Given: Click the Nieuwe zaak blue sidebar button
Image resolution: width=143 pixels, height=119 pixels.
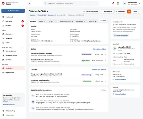Looking at the screenshot, I should pyautogui.click(x=13, y=11).
